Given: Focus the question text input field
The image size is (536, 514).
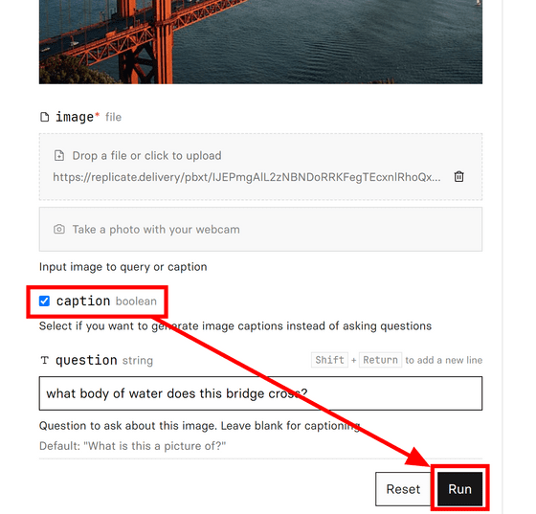Looking at the screenshot, I should tap(260, 393).
